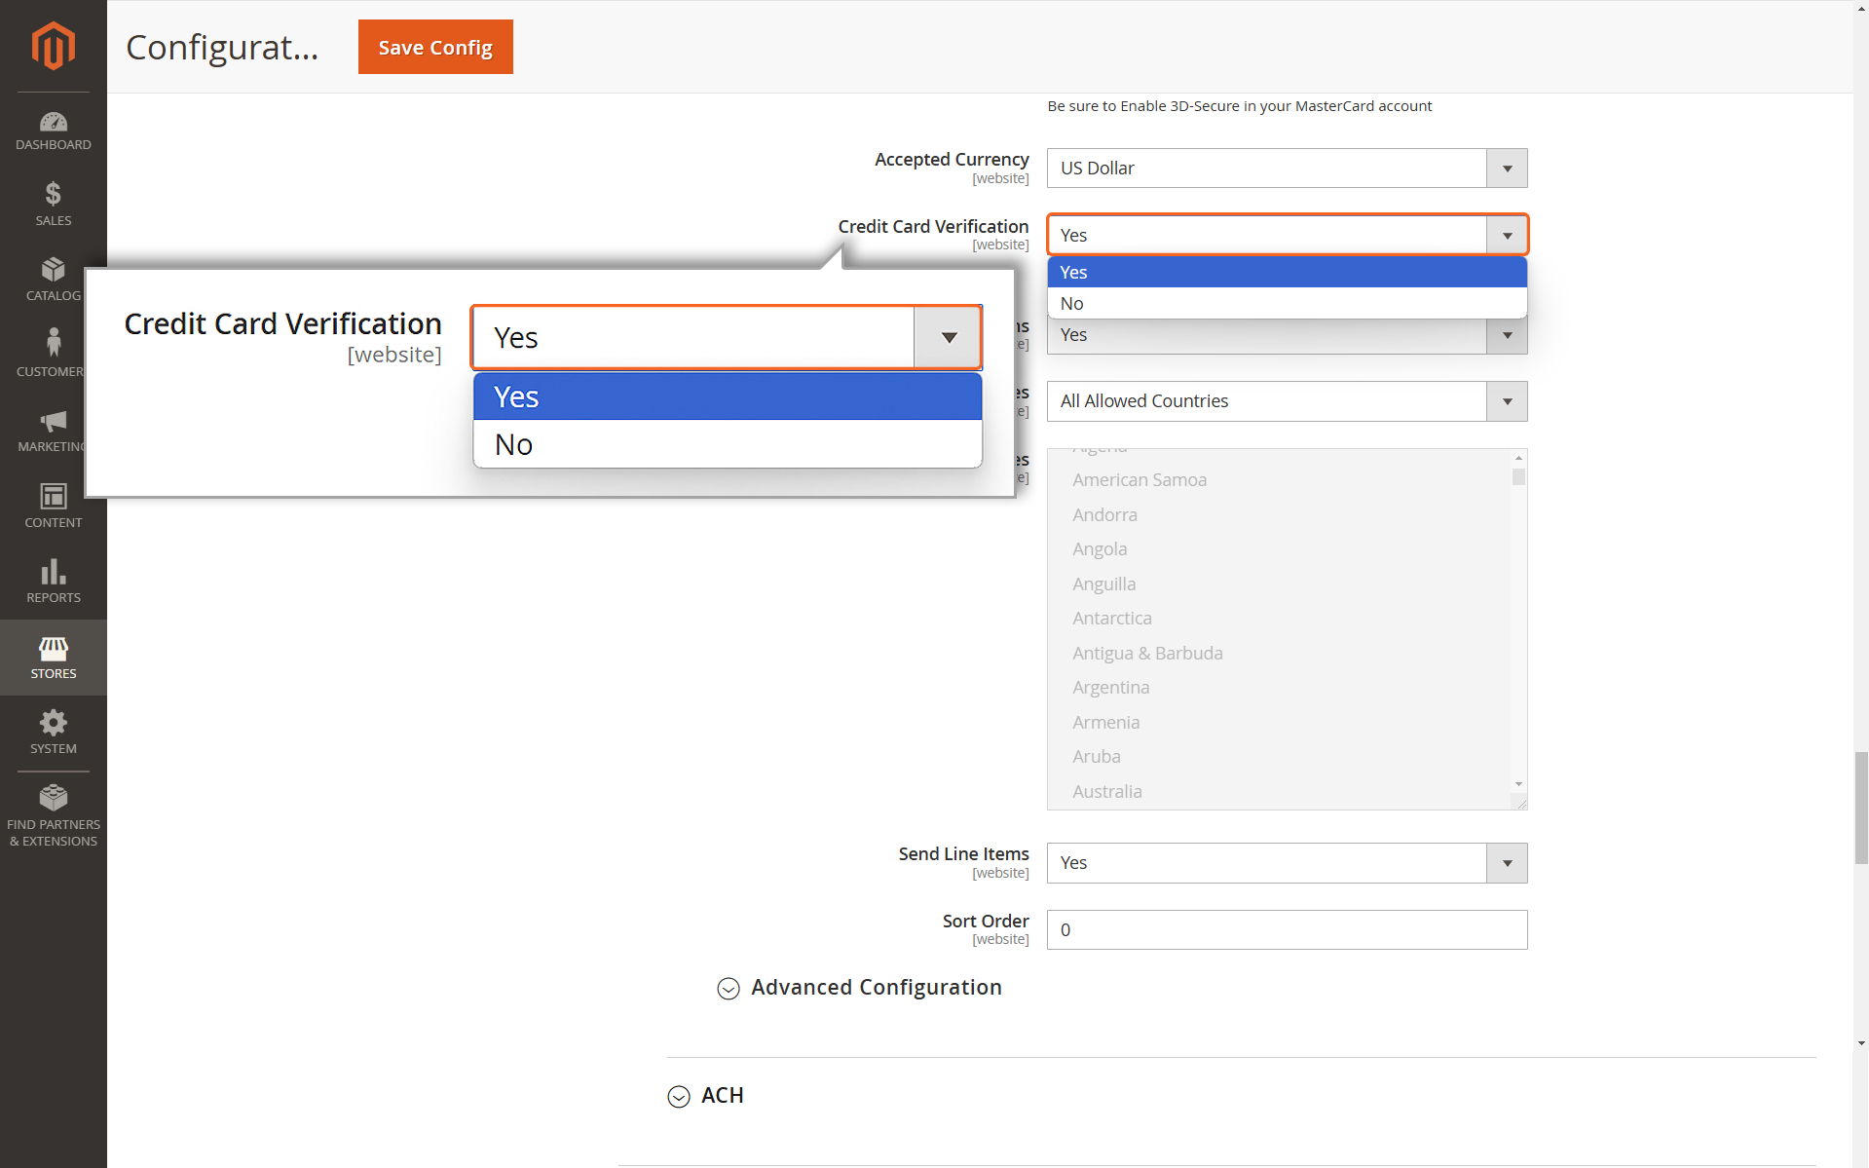1869x1168 pixels.
Task: Select No in Credit Card Verification list
Action: point(1287,303)
